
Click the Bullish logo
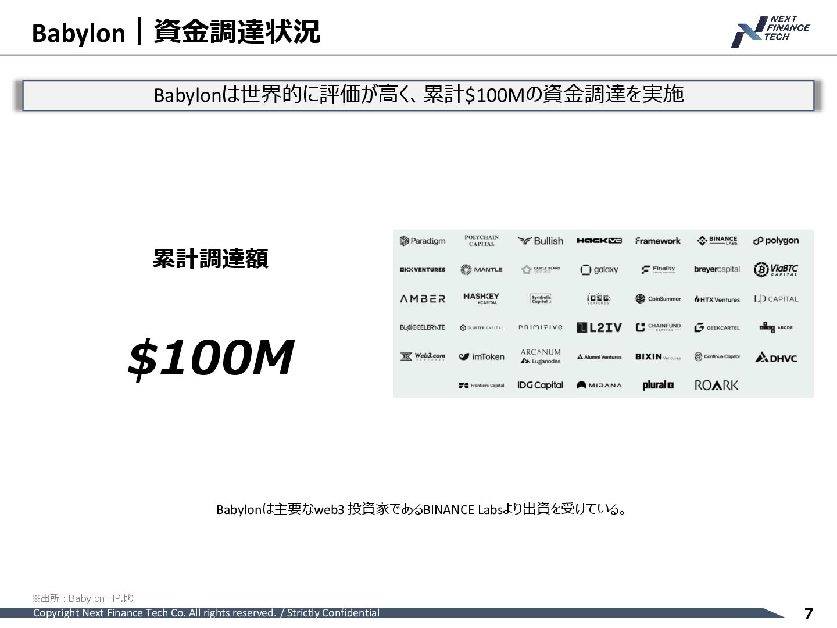[x=541, y=241]
